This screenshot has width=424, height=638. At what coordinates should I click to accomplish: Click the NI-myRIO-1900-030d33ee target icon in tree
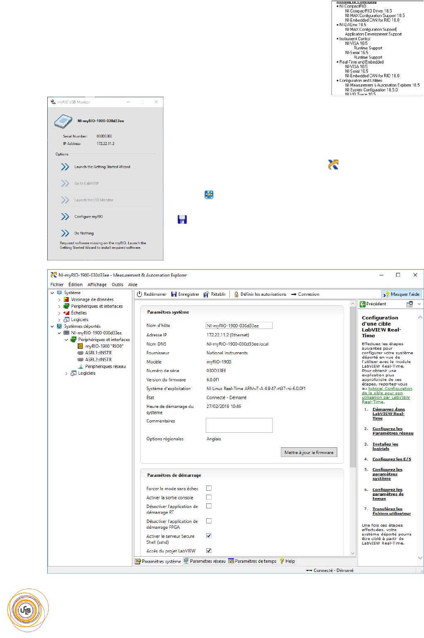[66, 333]
